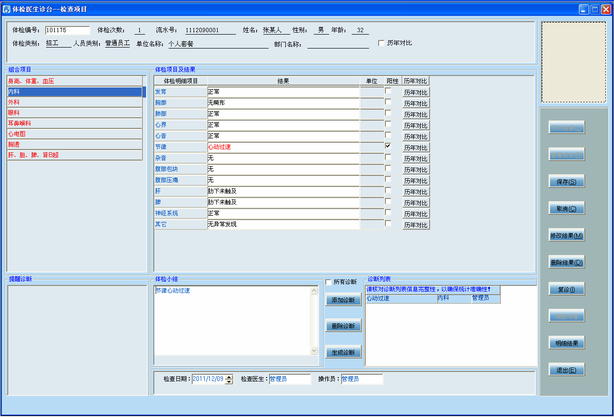Cancel with the 取消(C) button
614x417 pixels.
click(x=566, y=208)
